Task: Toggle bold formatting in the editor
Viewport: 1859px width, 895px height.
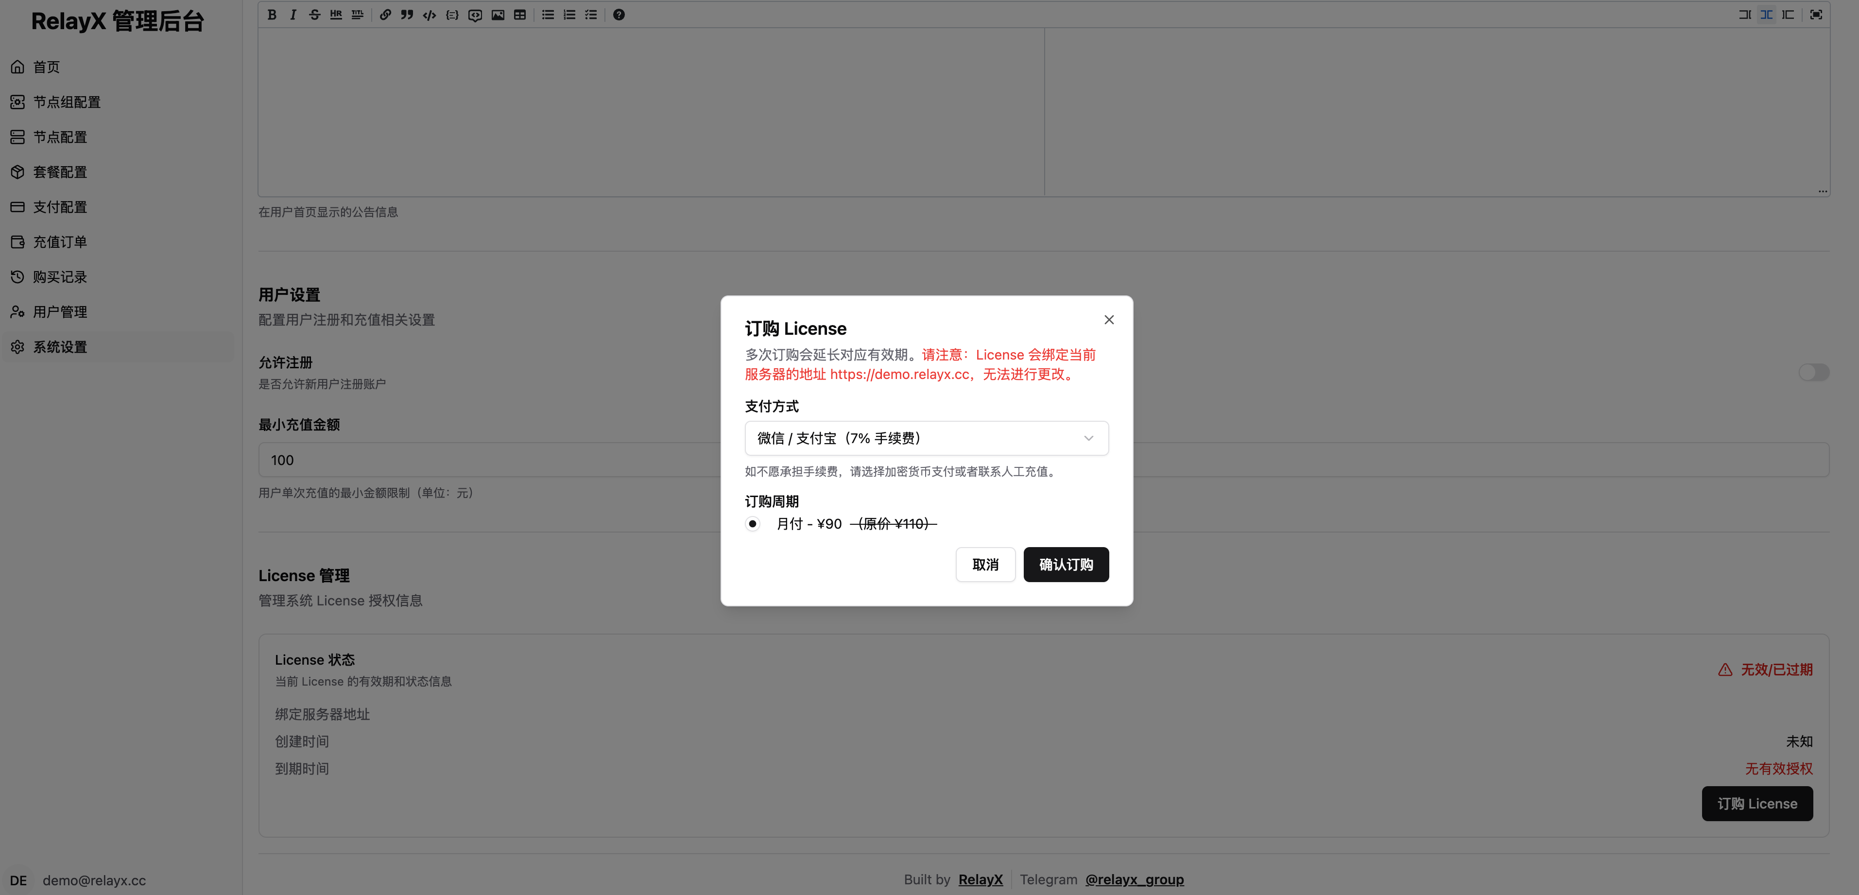Action: pyautogui.click(x=272, y=15)
